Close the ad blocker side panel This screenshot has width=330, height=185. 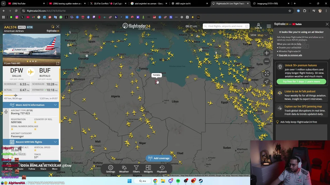327,24
